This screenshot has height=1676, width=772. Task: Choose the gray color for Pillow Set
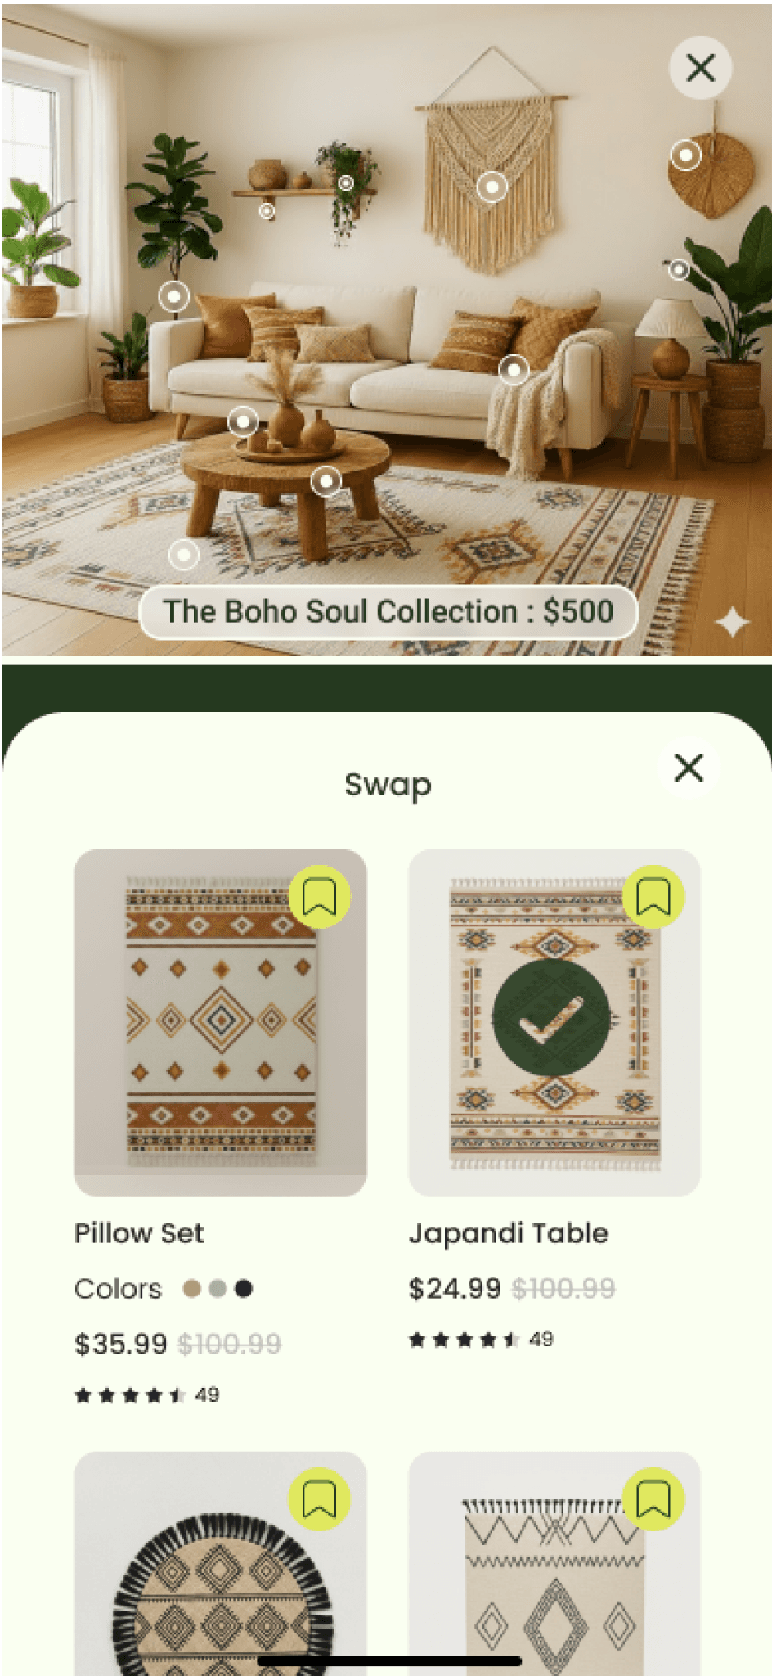tap(218, 1289)
